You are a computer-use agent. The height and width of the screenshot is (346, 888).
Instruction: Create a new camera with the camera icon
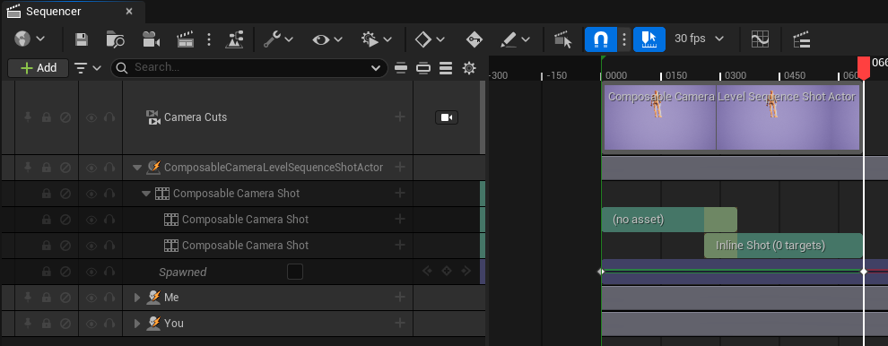pyautogui.click(x=151, y=39)
